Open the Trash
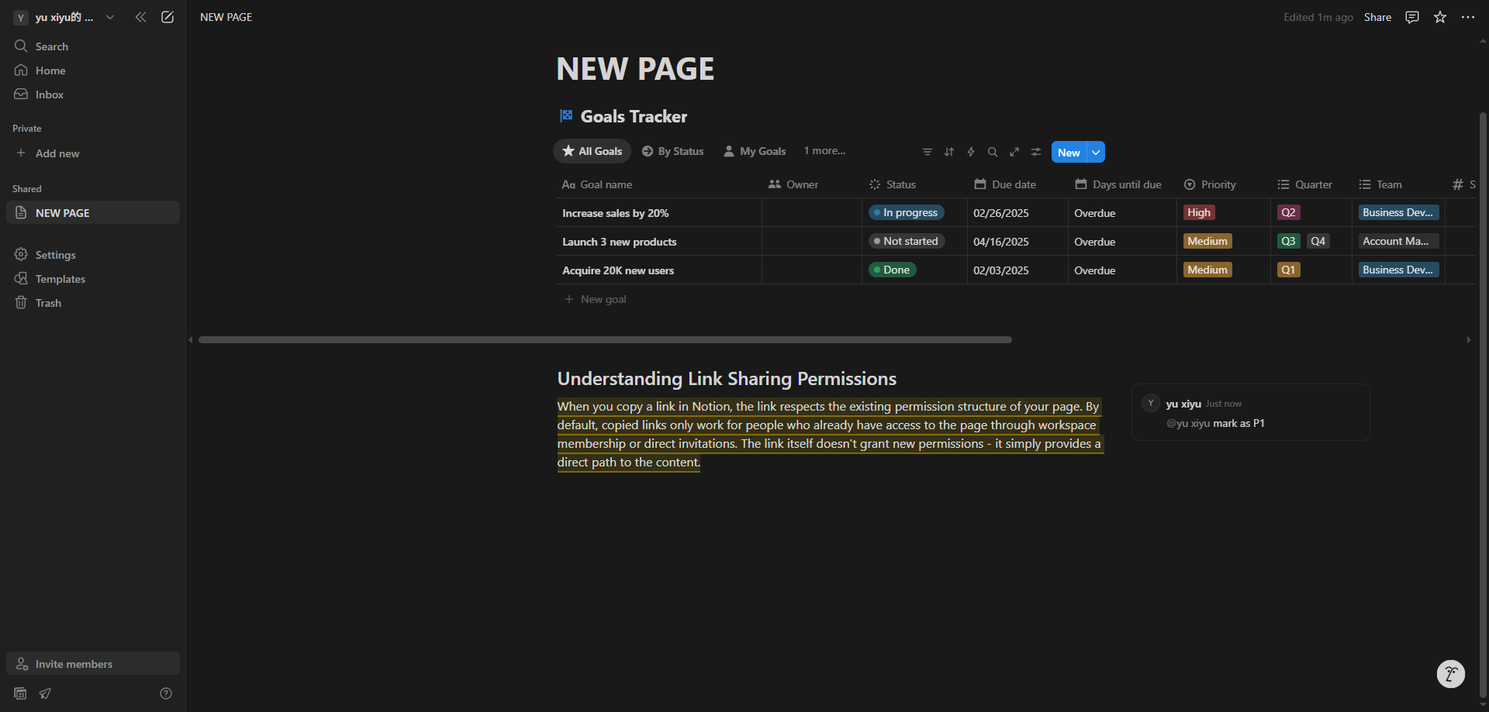This screenshot has height=712, width=1489. pyautogui.click(x=93, y=303)
